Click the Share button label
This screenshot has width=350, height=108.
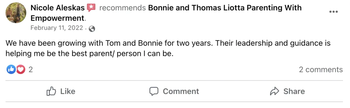294,91
